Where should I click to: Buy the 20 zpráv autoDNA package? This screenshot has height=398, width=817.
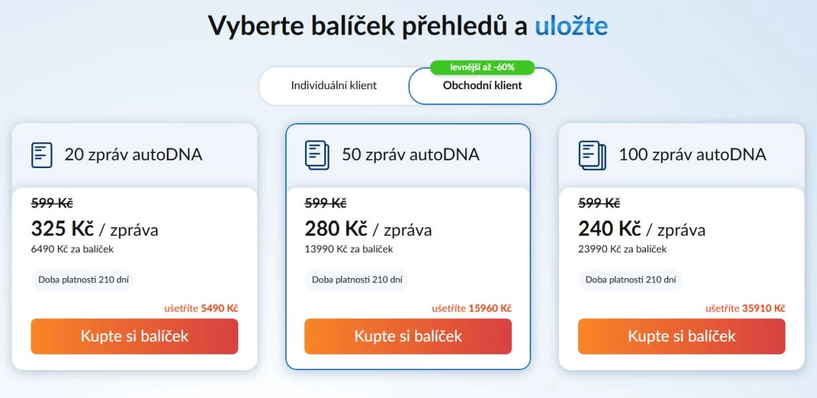pyautogui.click(x=134, y=336)
